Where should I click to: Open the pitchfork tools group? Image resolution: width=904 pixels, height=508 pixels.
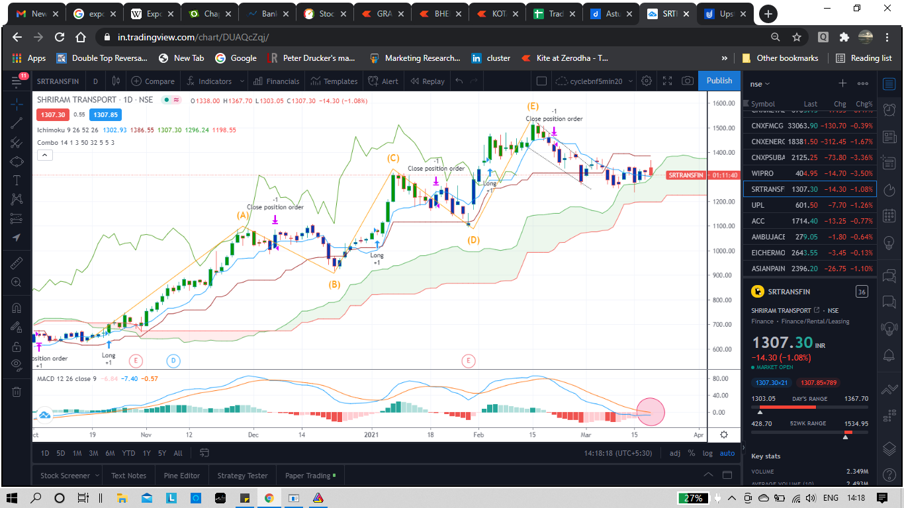tap(17, 142)
